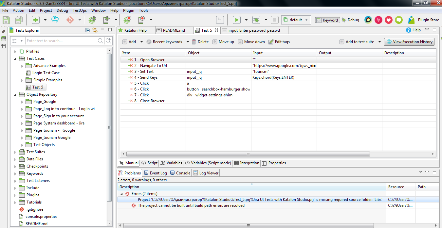Open the File menu
Screen dimensions: 442x228
pos(5,10)
